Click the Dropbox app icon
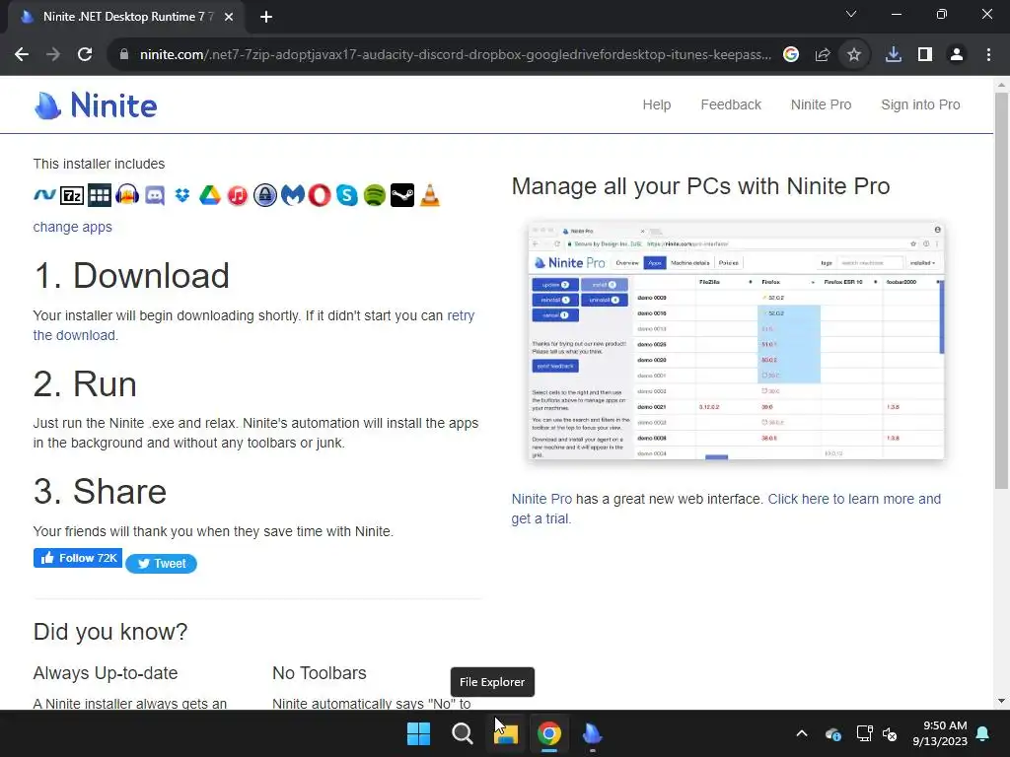This screenshot has height=757, width=1010. click(x=182, y=194)
